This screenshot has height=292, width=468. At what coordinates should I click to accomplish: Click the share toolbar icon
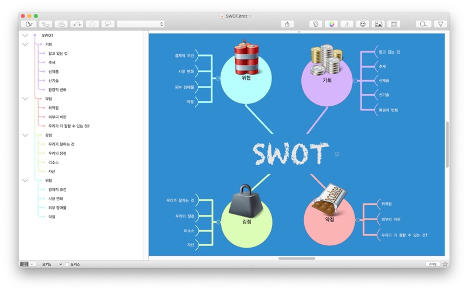pyautogui.click(x=287, y=24)
